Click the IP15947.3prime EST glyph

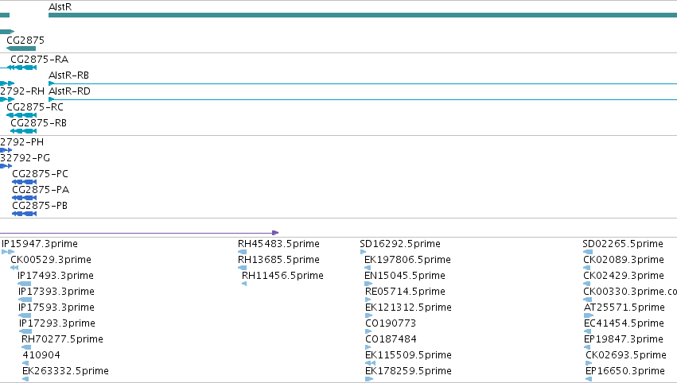[x=8, y=252]
